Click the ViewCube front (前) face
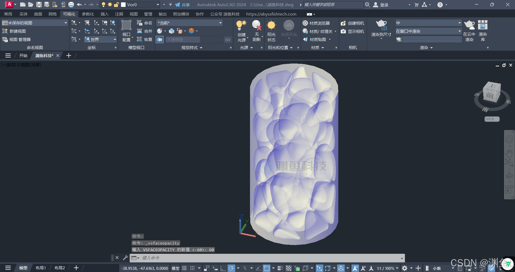Viewport: 515px width, 272px height. pyautogui.click(x=490, y=95)
